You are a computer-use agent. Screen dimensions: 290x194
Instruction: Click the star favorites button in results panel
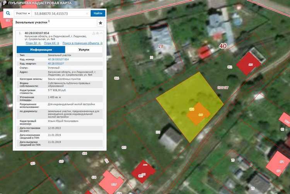[x=100, y=23]
